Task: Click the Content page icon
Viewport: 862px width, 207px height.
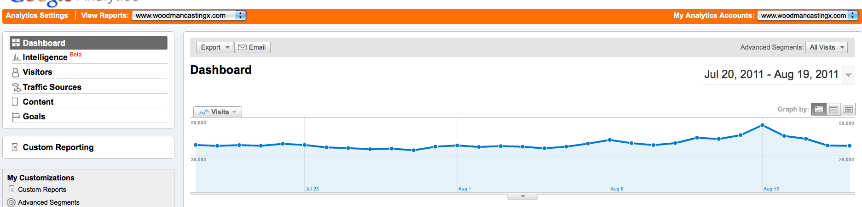Action: pos(15,102)
